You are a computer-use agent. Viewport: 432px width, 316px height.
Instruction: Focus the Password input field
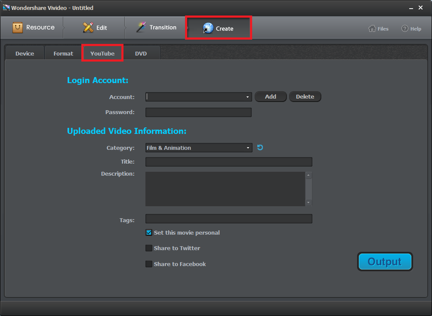click(x=198, y=112)
